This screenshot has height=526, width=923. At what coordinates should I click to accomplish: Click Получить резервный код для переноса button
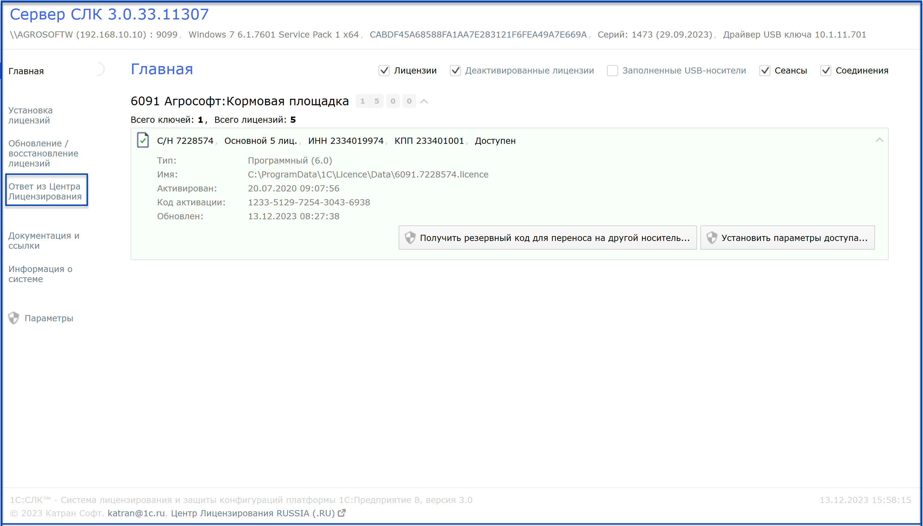(547, 238)
